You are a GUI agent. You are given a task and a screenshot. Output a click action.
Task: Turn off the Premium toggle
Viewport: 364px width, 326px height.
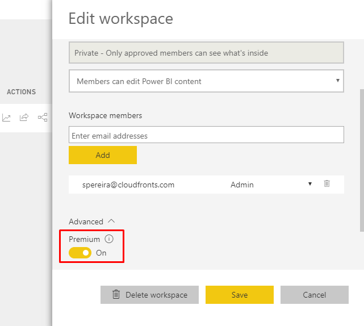coord(80,253)
